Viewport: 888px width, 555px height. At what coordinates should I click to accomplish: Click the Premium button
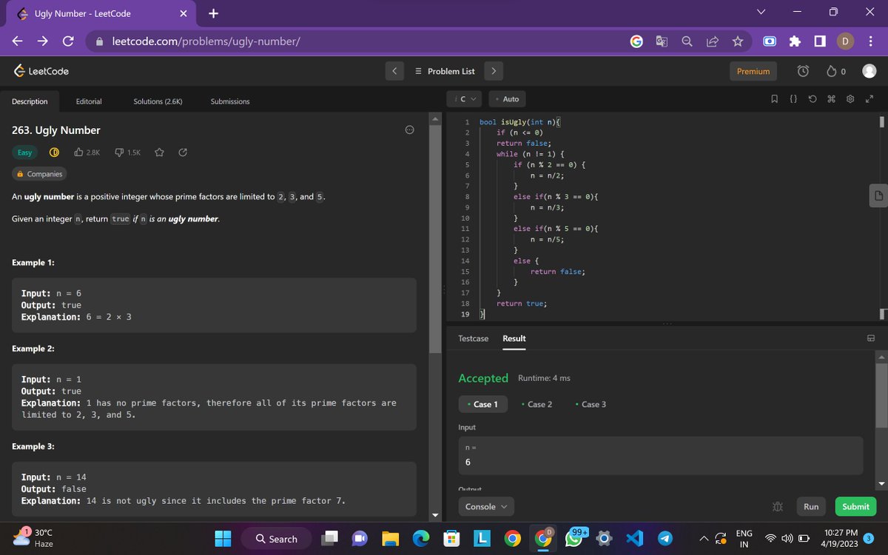(753, 71)
